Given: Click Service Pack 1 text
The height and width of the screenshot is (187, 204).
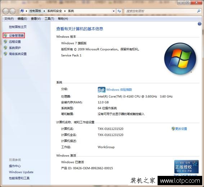Looking at the screenshot, I should pos(71,55).
